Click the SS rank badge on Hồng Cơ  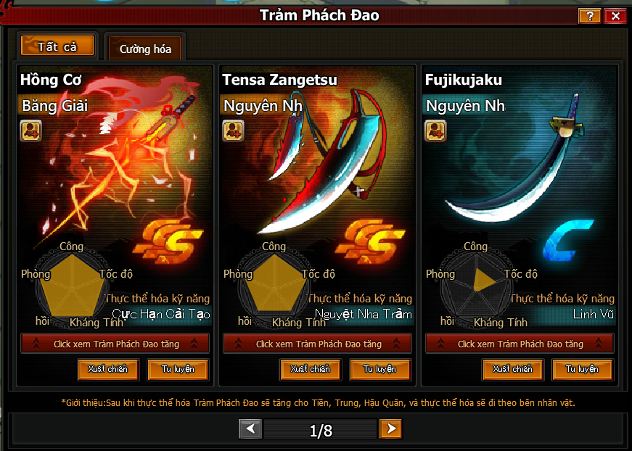168,241
